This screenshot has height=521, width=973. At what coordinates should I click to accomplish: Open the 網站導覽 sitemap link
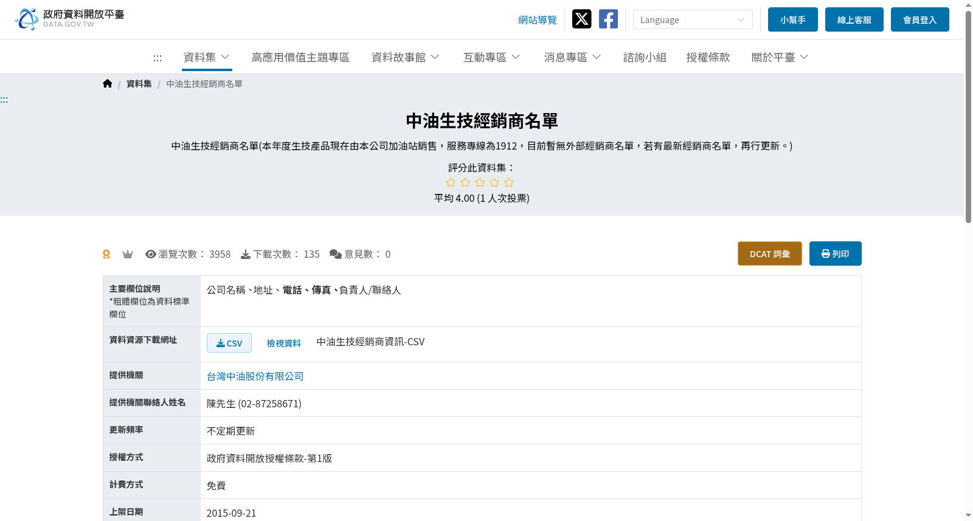(538, 20)
